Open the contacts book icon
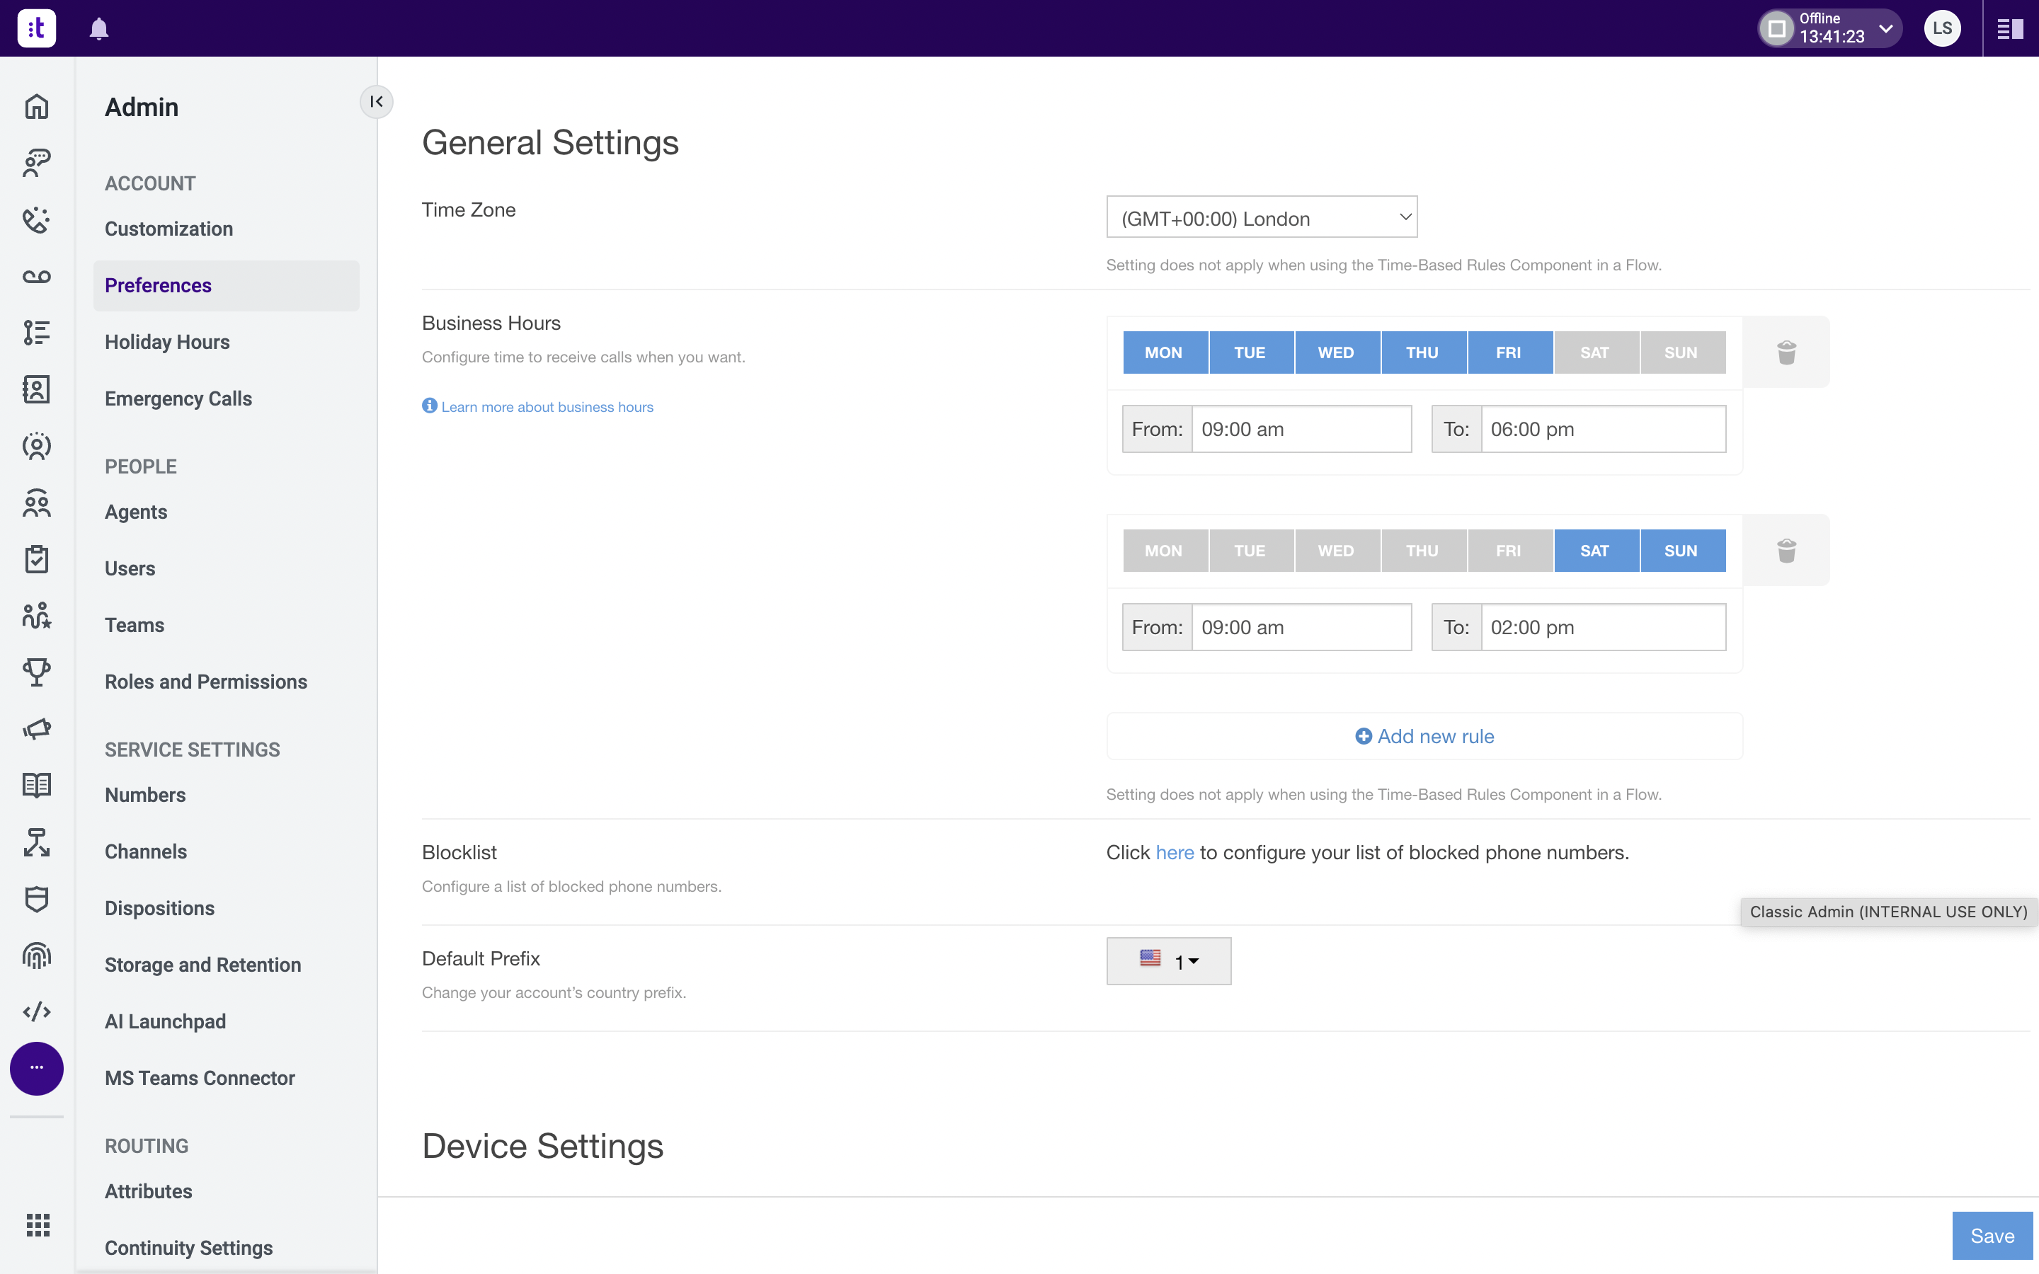Image resolution: width=2039 pixels, height=1274 pixels. pyautogui.click(x=36, y=389)
